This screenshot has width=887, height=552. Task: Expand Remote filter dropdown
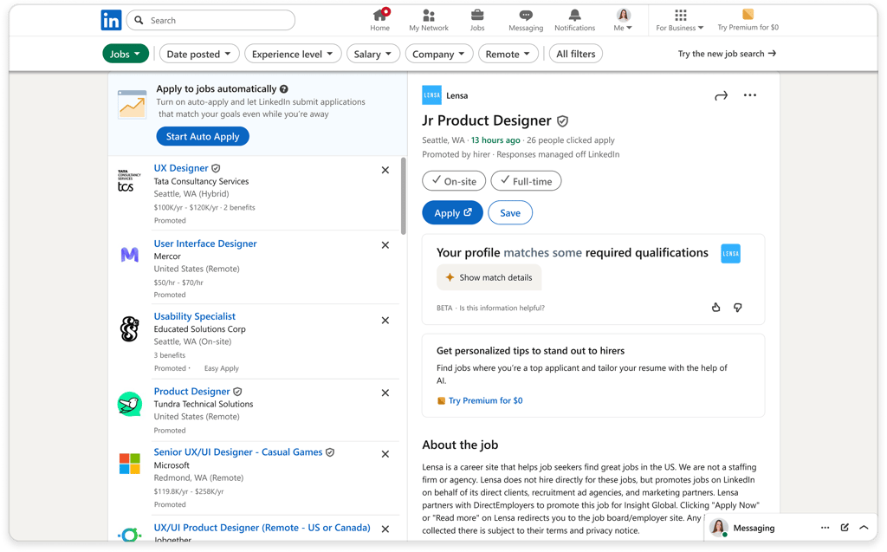[508, 54]
